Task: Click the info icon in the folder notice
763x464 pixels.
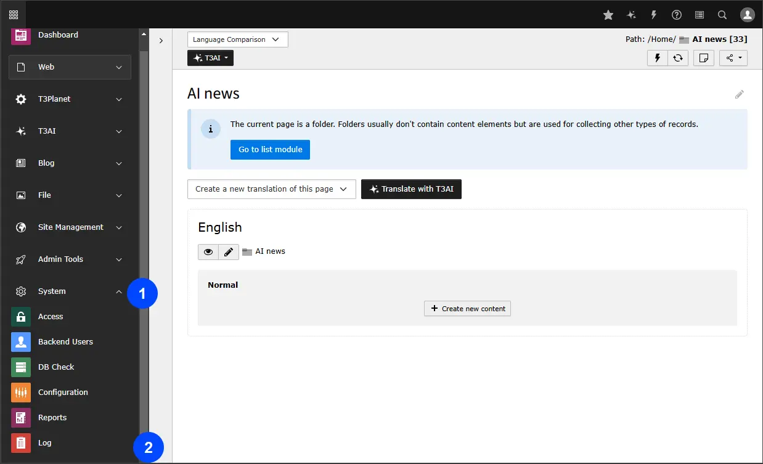Action: pyautogui.click(x=211, y=129)
